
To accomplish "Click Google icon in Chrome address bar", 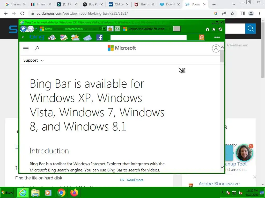I will click(x=216, y=13).
